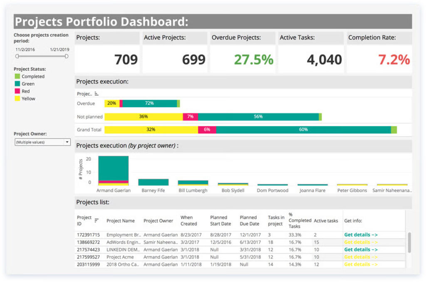426x282 pixels.
Task: Click the sort icon next to the "Projec.." chart label
Action: (x=97, y=94)
